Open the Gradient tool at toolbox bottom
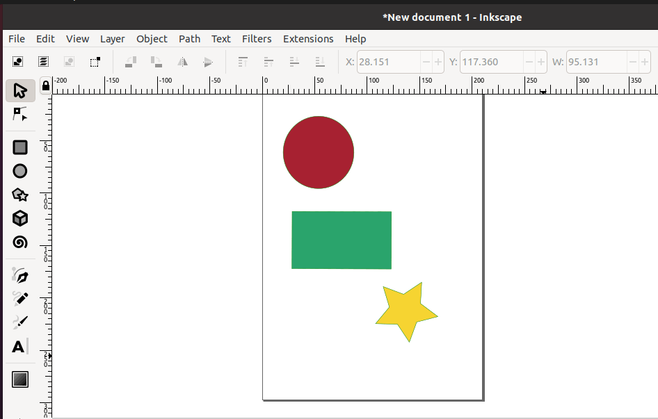Viewport: 658px width, 419px height. pos(19,379)
